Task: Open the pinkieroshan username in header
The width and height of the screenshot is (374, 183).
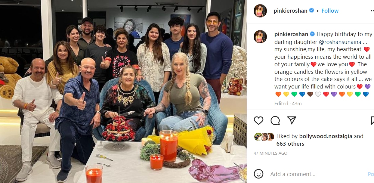Action: 290,11
